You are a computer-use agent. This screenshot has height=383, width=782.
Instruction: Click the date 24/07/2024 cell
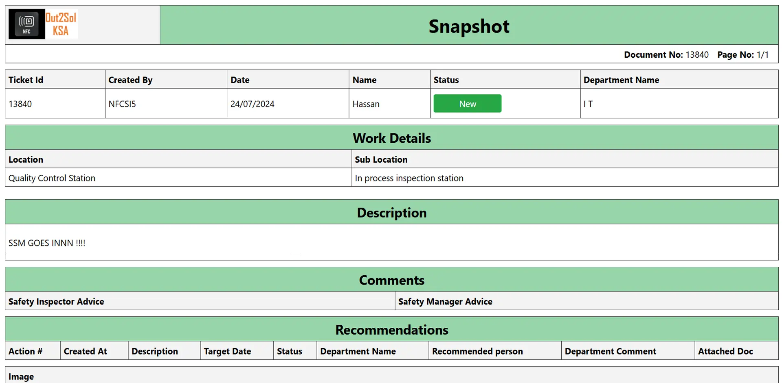pos(253,104)
